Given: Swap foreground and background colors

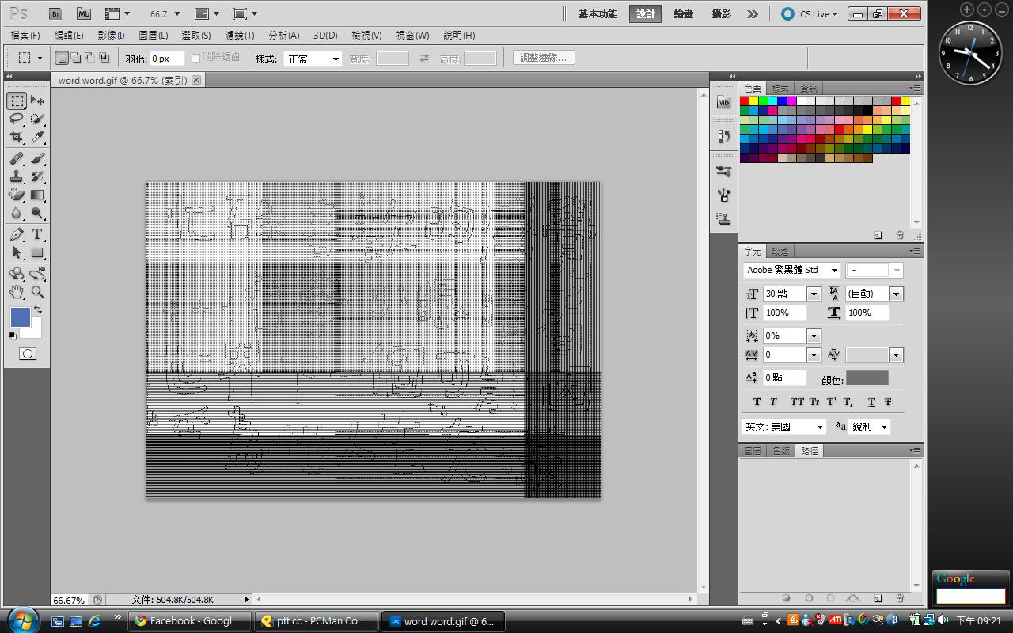Looking at the screenshot, I should point(37,309).
